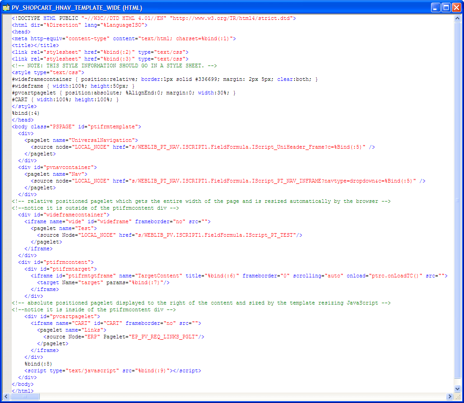
Task: Minimize the PV_SHOPCART_HNAV_TEMPLATE_WIDE window
Action: (x=435, y=7)
